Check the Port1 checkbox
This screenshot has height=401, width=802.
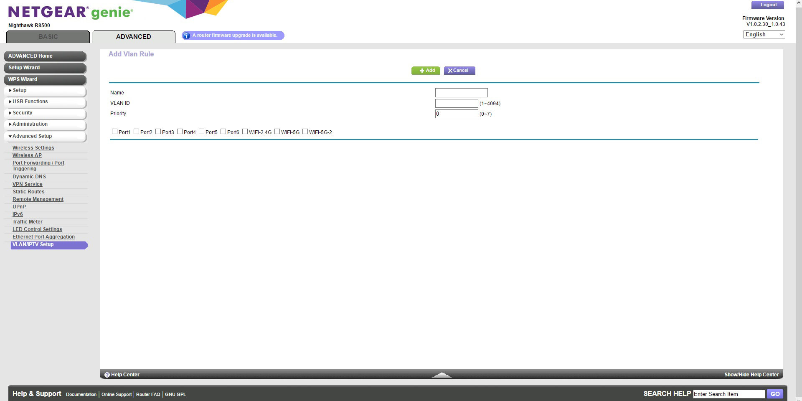coord(114,132)
